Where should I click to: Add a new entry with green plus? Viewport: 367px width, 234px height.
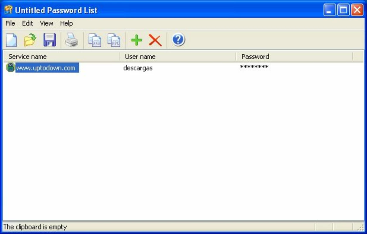tap(136, 40)
